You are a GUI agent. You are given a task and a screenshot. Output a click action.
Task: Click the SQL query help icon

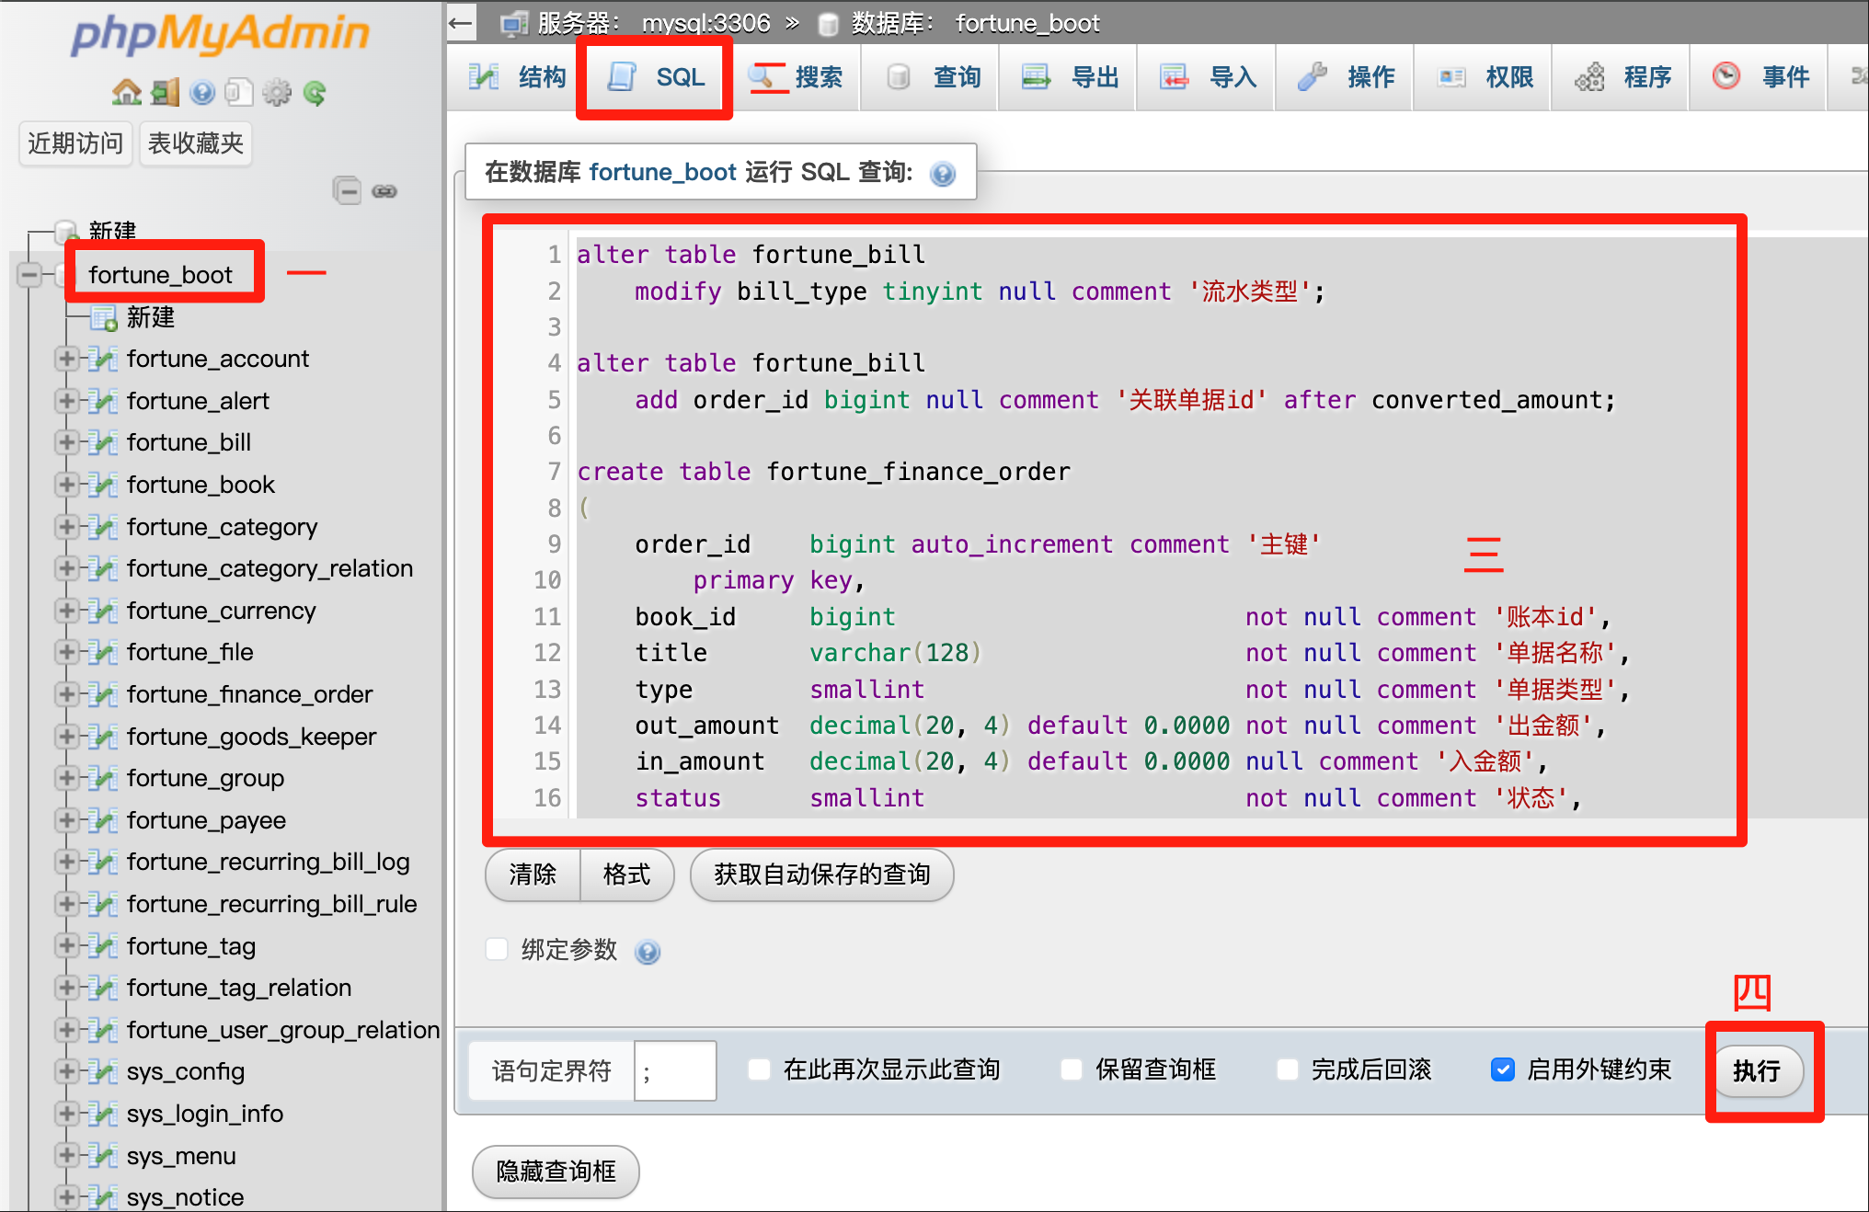pyautogui.click(x=943, y=174)
